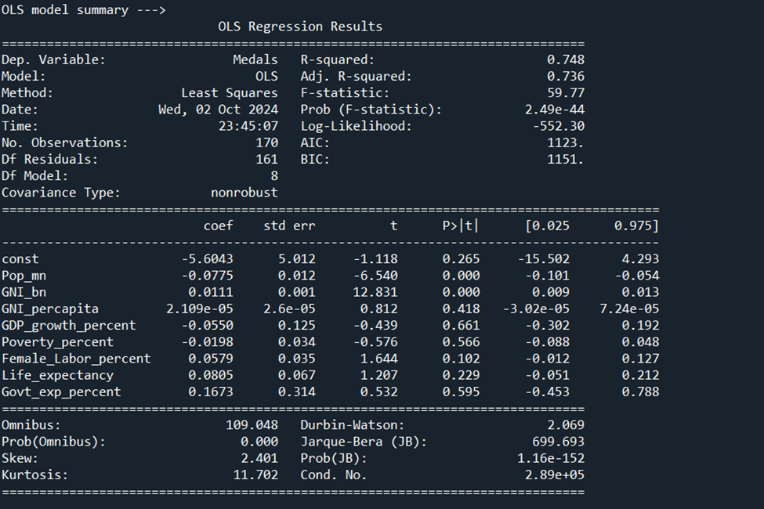Click the 'OLS Regression Results' title text
Image resolution: width=764 pixels, height=509 pixels.
(x=302, y=26)
